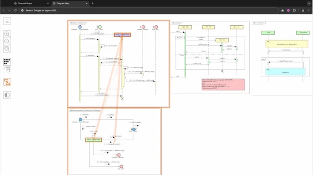Click the pink bell circle in the communication diagram
This screenshot has width=313, height=175.
click(121, 166)
